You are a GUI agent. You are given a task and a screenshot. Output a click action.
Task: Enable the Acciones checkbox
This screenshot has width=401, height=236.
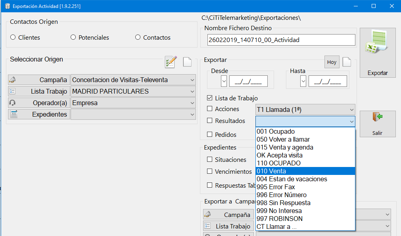tap(210, 109)
